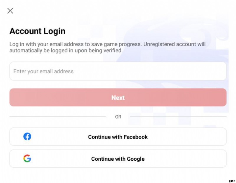Choose Continue with Facebook
The height and width of the screenshot is (183, 236).
[118, 137]
